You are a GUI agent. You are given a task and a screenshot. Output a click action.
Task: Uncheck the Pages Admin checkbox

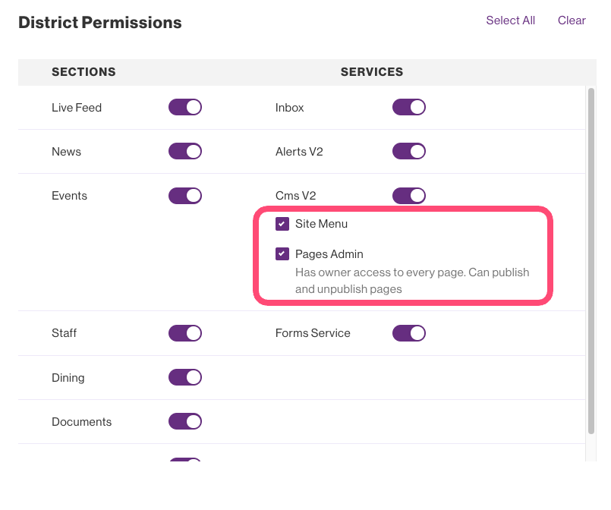pos(282,254)
